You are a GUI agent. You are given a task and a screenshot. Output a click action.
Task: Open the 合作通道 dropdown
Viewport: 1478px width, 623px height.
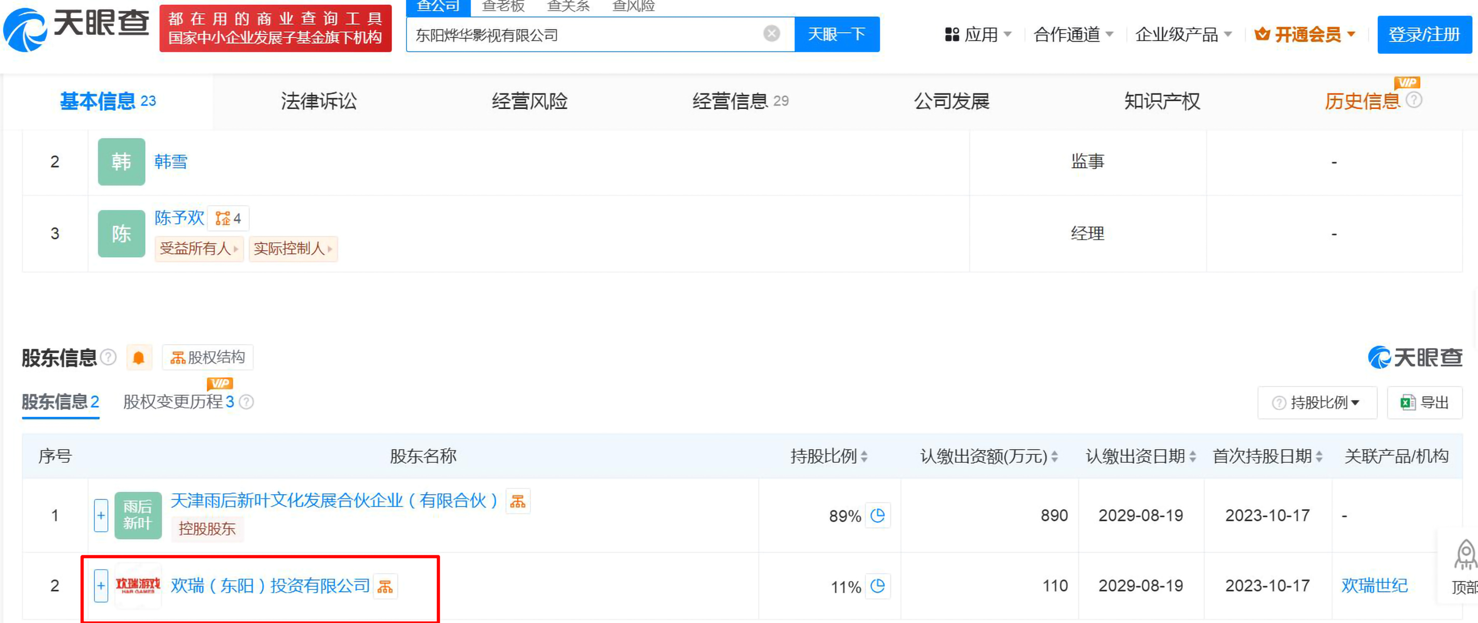point(1073,34)
